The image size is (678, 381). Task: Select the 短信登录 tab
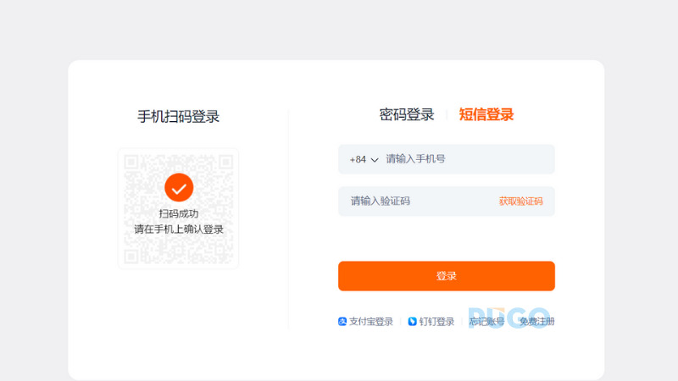coord(486,115)
